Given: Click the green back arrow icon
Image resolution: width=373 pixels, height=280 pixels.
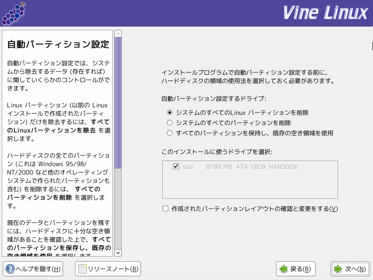Looking at the screenshot, I should 283,269.
